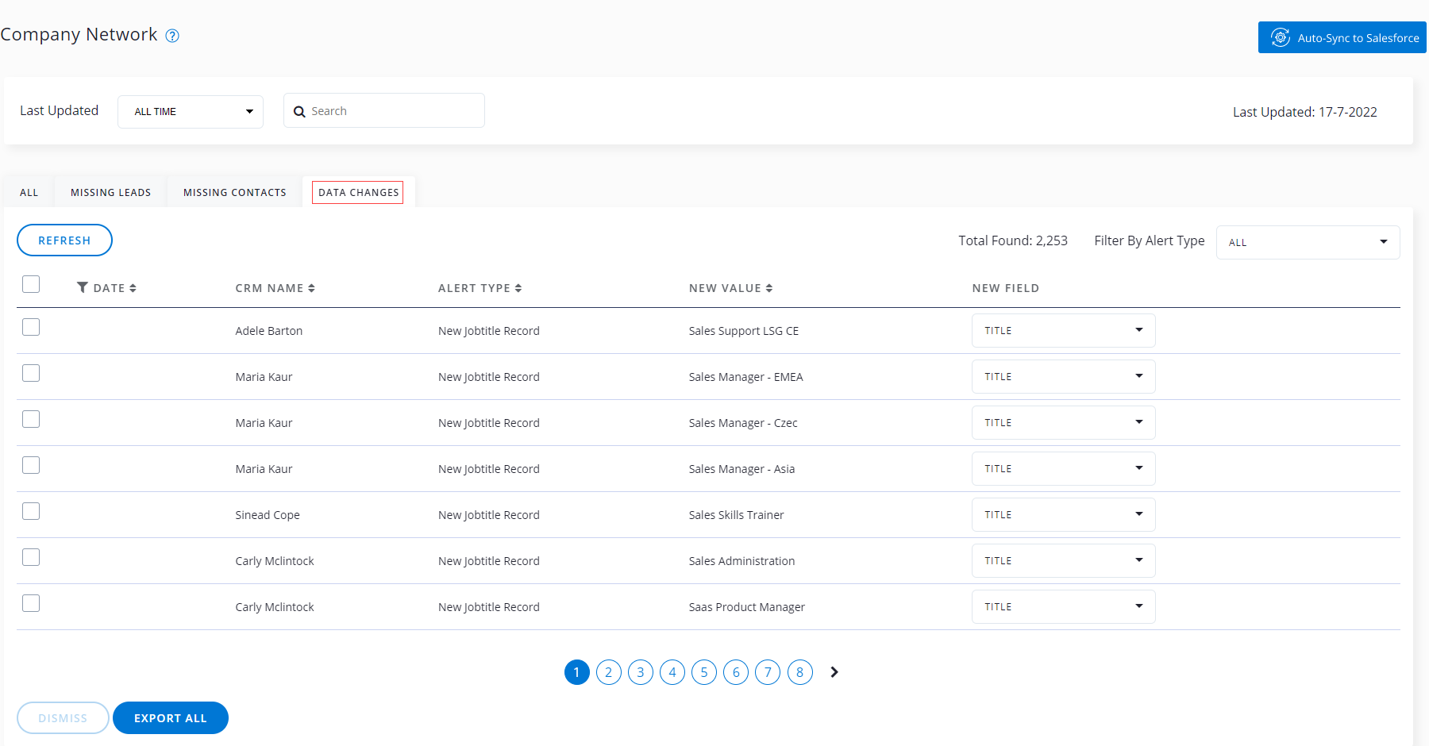Check the Sales Manager - EMEA row checkbox

click(31, 373)
